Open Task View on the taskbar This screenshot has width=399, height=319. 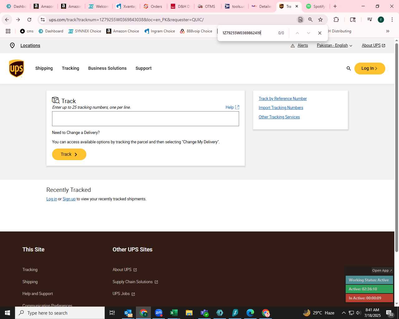112,313
